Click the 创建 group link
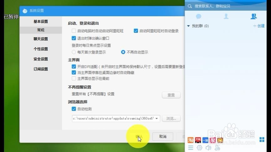271x152 pixels. click(259, 26)
